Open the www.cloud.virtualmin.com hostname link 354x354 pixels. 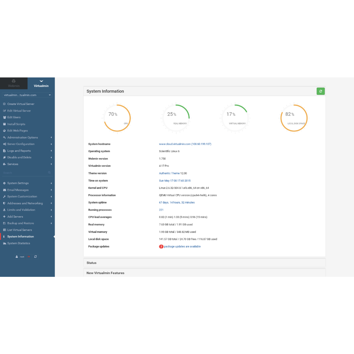pyautogui.click(x=185, y=144)
